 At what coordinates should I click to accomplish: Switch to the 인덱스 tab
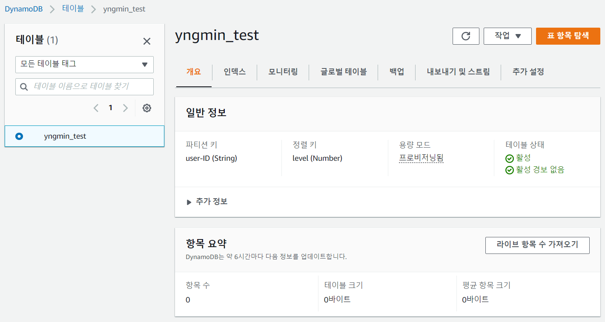pos(235,72)
